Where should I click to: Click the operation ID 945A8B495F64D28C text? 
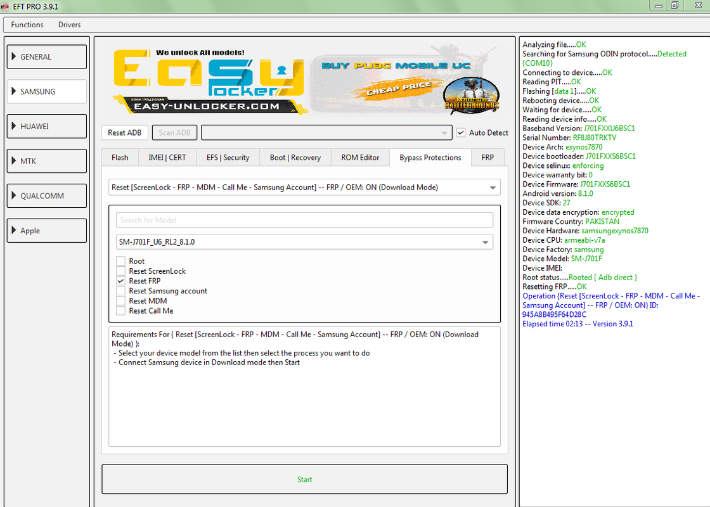coord(554,314)
